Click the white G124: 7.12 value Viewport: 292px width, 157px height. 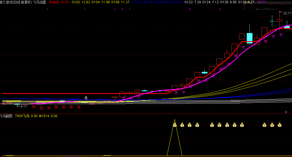click(x=210, y=2)
